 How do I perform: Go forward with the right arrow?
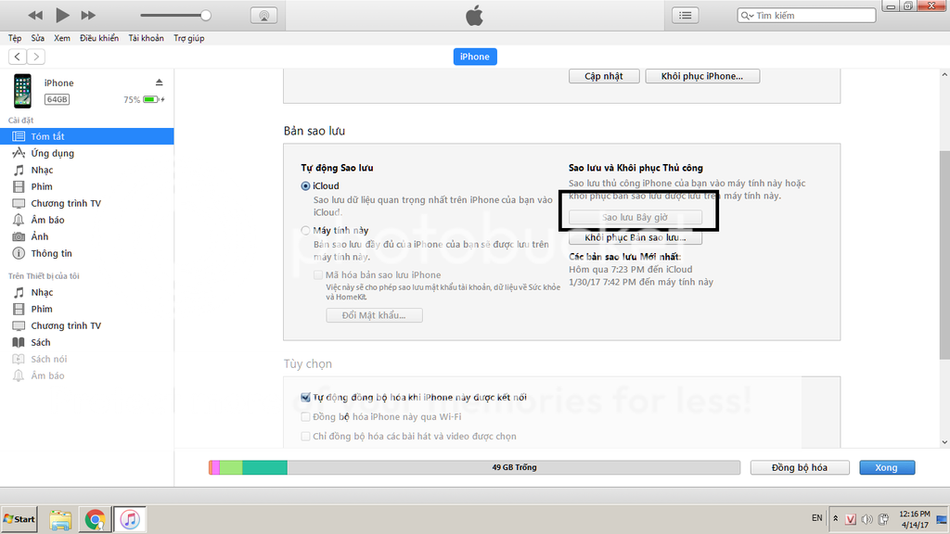pos(36,57)
